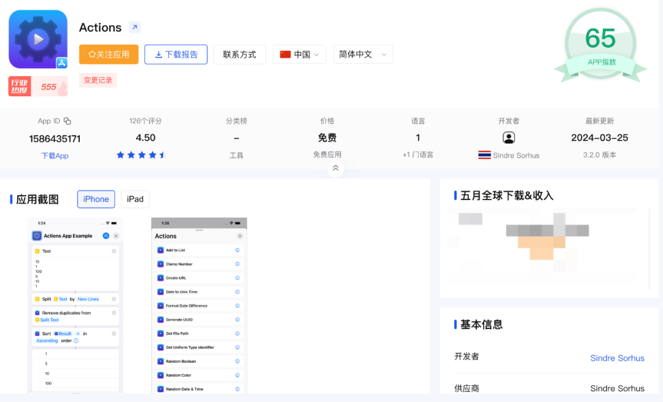The image size is (663, 402).
Task: Click the Actions app icon
Action: tap(38, 39)
